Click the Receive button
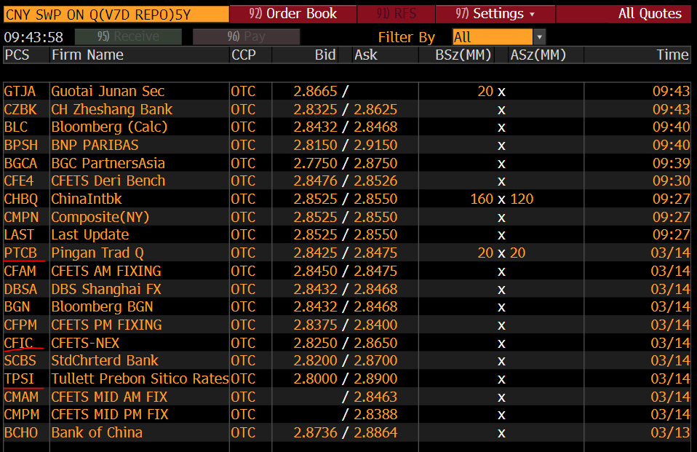This screenshot has width=697, height=452. pos(128,36)
